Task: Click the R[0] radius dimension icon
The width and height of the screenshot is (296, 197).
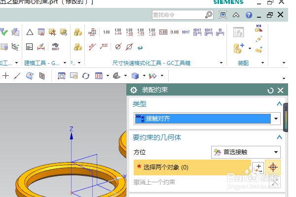Action: pyautogui.click(x=104, y=46)
